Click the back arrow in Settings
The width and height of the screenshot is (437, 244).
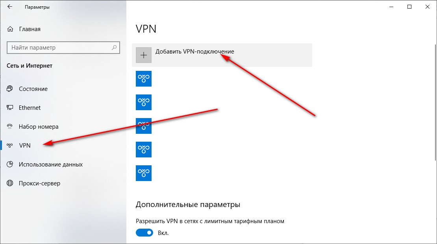[10, 7]
